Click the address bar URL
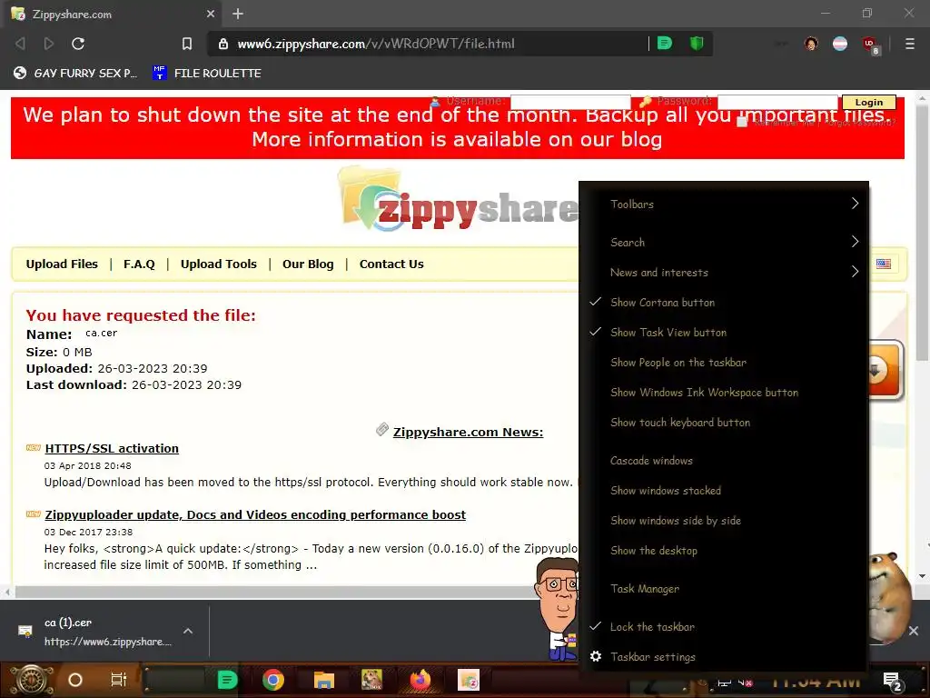 point(376,44)
